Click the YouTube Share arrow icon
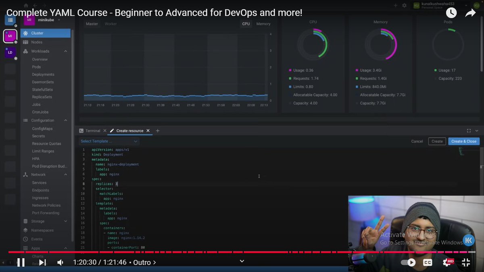This screenshot has width=484, height=272. [470, 13]
